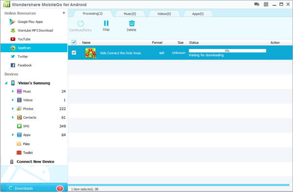Uncheck Kids Connect the Dots Xmas row

click(x=74, y=53)
